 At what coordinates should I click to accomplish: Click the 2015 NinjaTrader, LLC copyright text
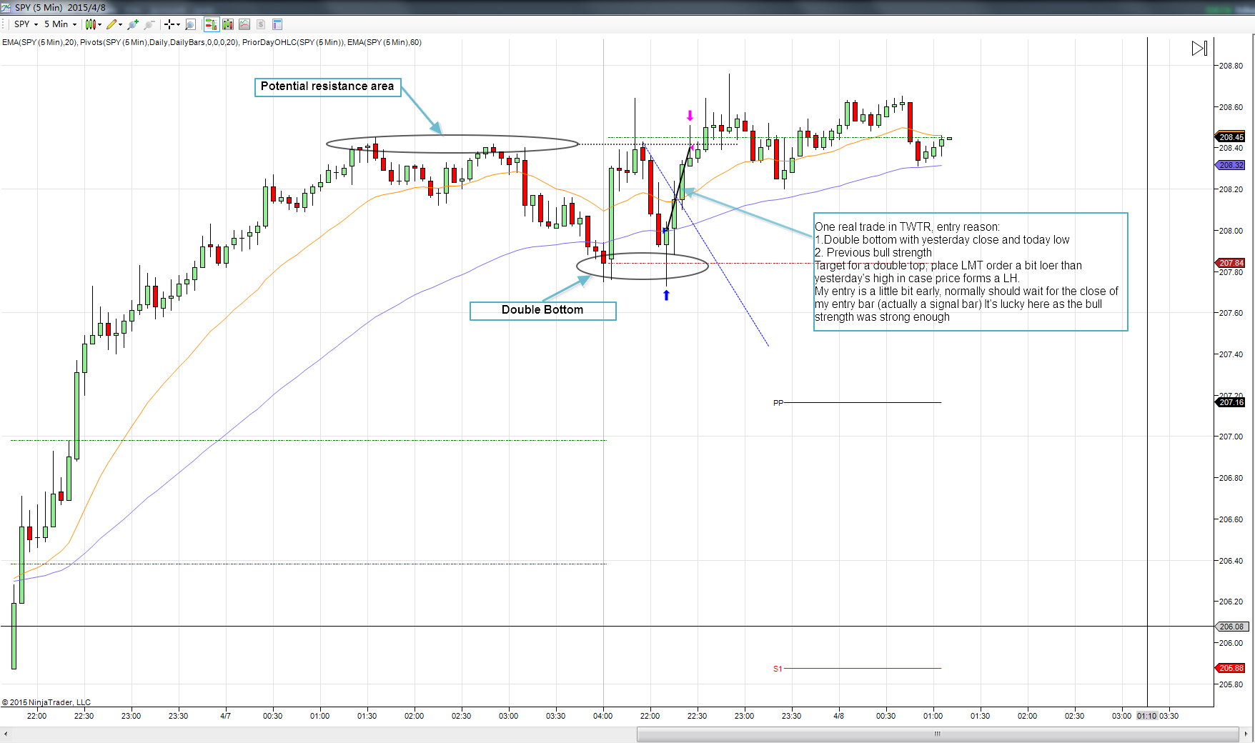tap(46, 702)
